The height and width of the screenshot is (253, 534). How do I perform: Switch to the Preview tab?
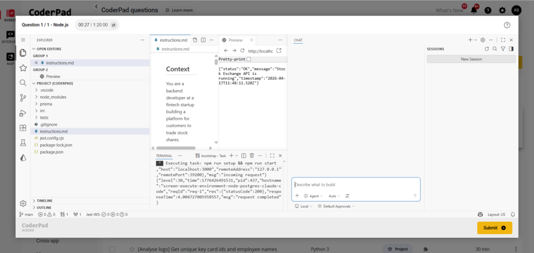point(235,40)
